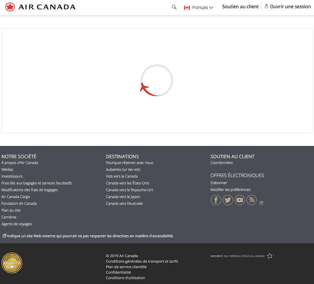
Task: Open the RSS feed icon
Action: 252,200
